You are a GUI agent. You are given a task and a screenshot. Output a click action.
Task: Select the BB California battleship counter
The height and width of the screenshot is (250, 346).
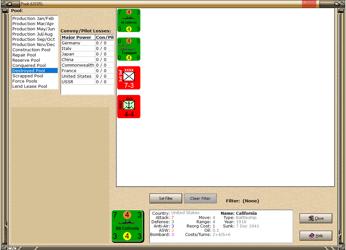coord(129,21)
